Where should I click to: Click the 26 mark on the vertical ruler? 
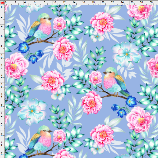tap(2, 134)
